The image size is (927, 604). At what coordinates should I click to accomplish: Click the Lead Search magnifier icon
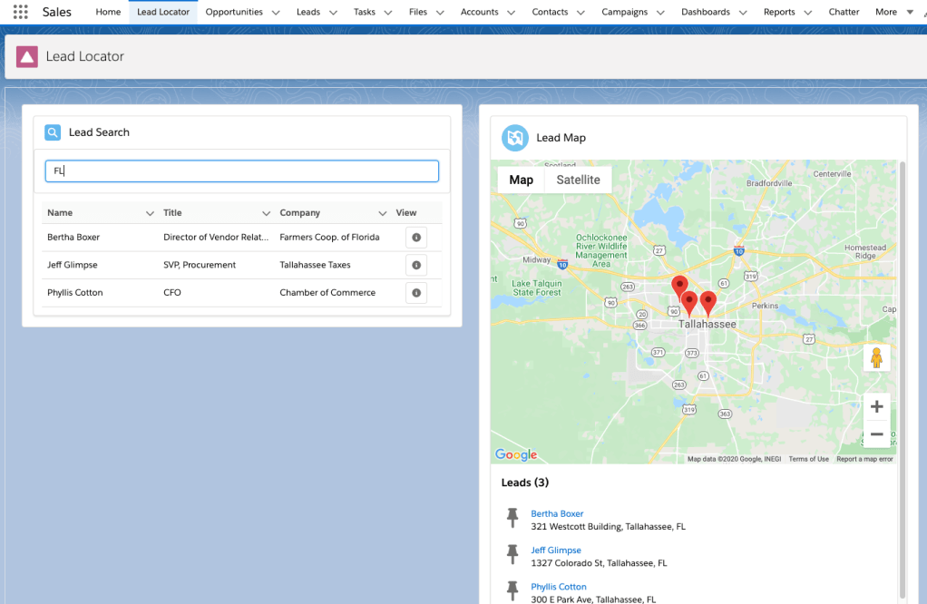pyautogui.click(x=53, y=132)
